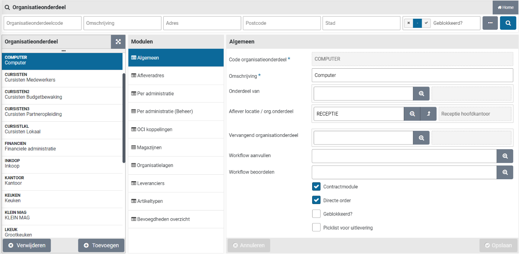Expand the Organisatieonderdeel list panel fullscreen

[118, 42]
